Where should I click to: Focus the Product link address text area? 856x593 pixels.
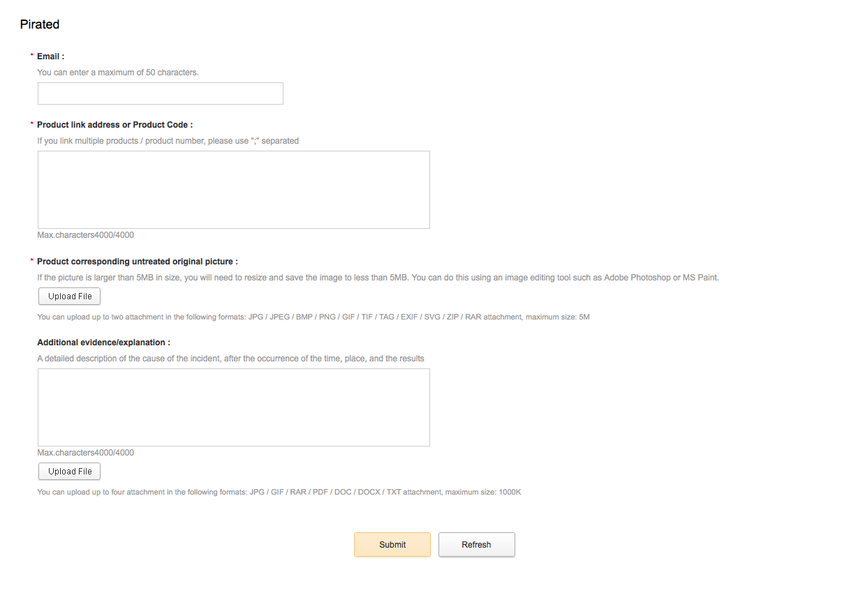tap(234, 190)
